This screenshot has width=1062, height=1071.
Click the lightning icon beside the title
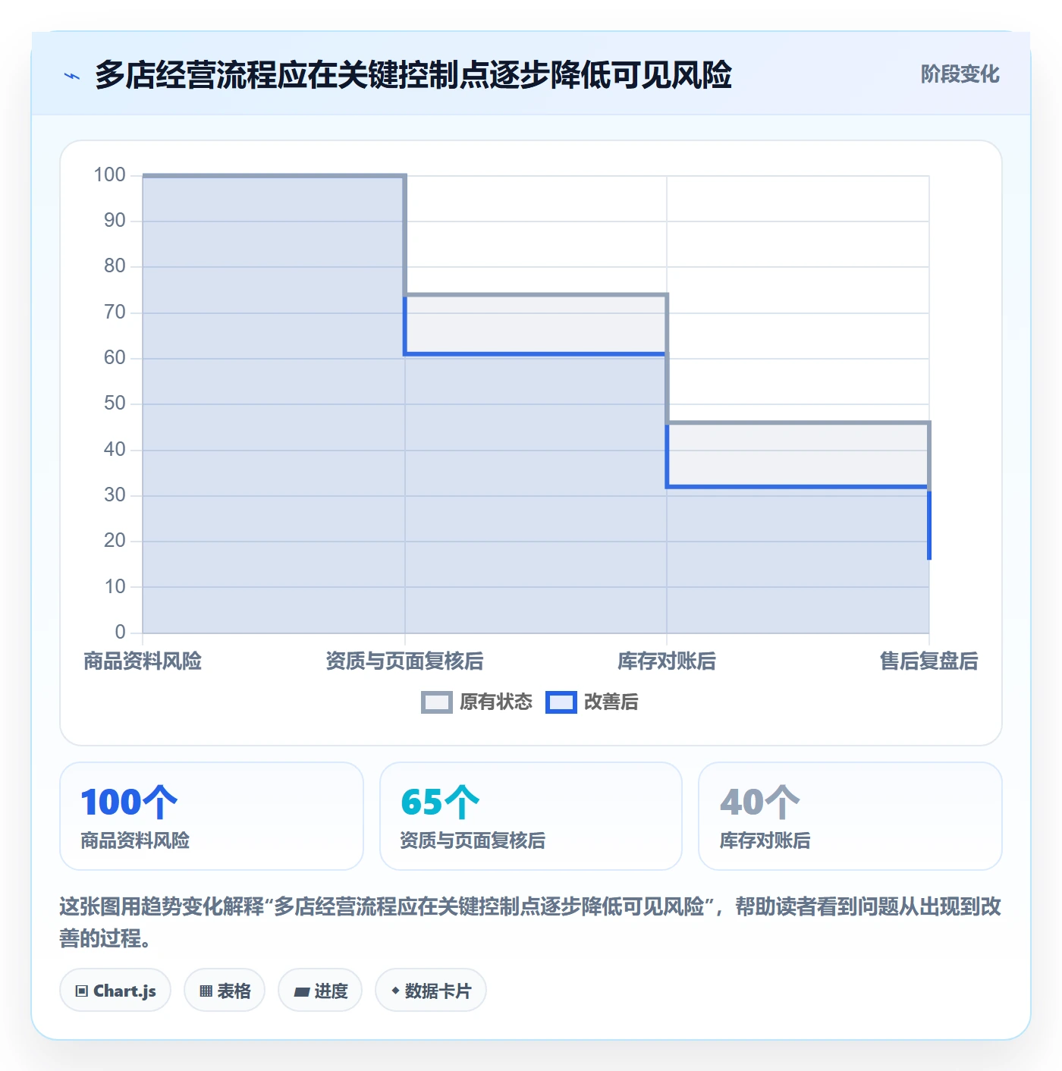(x=72, y=76)
